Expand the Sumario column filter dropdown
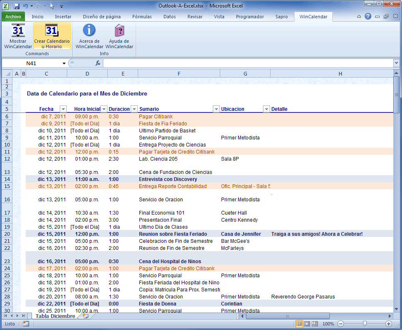Viewport: 402px width, 330px height. pyautogui.click(x=216, y=109)
